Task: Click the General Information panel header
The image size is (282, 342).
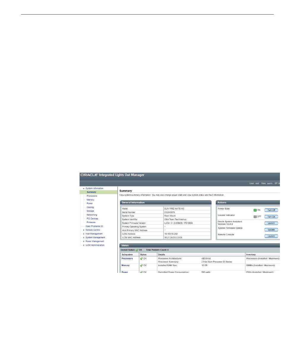Action: (x=166, y=203)
